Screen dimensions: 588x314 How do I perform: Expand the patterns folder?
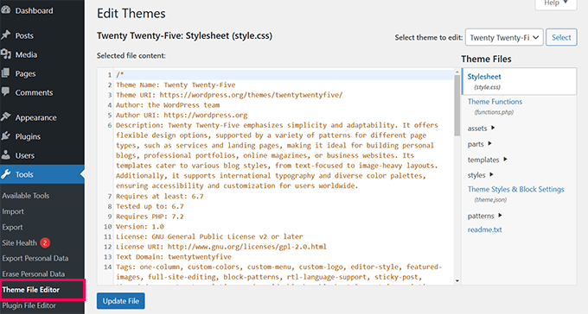484,216
